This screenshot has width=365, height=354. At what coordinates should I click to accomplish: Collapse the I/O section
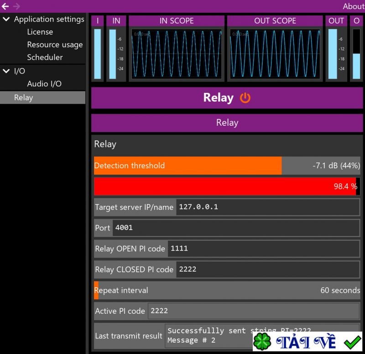[6, 71]
